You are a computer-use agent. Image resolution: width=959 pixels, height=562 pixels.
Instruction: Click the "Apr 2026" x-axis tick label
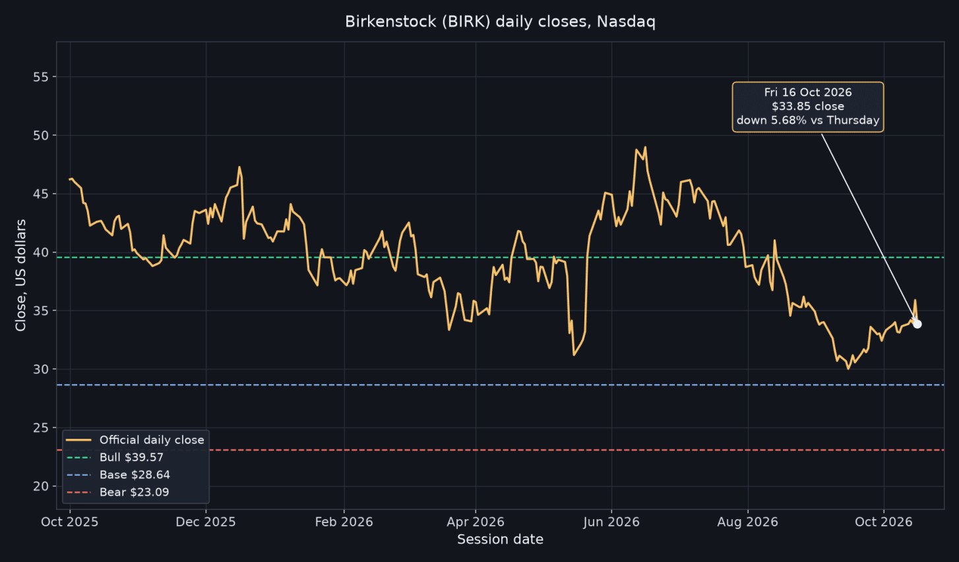[476, 522]
